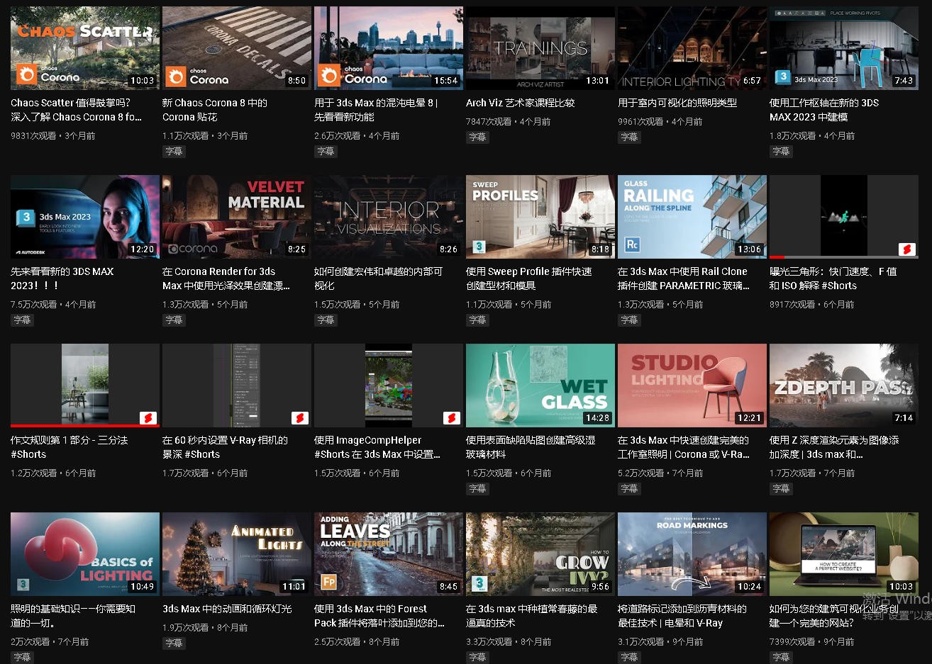Screen dimensions: 932x664
Task: Open the Basics of Lighting thumbnail
Action: [x=85, y=554]
